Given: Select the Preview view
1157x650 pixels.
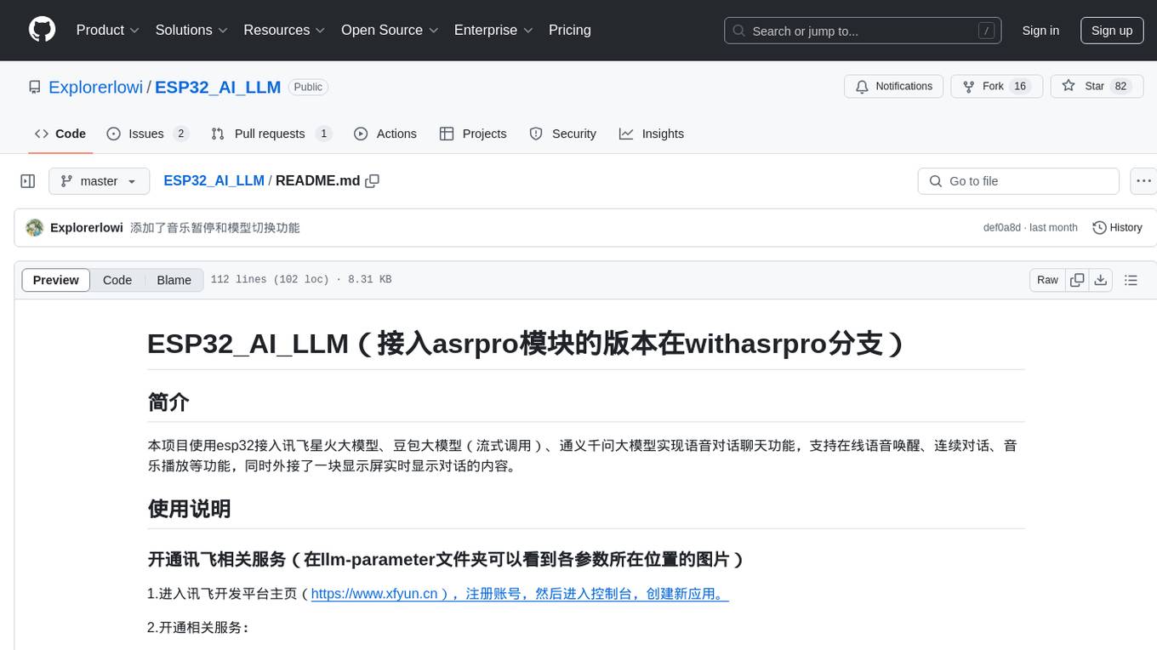Looking at the screenshot, I should coord(56,280).
